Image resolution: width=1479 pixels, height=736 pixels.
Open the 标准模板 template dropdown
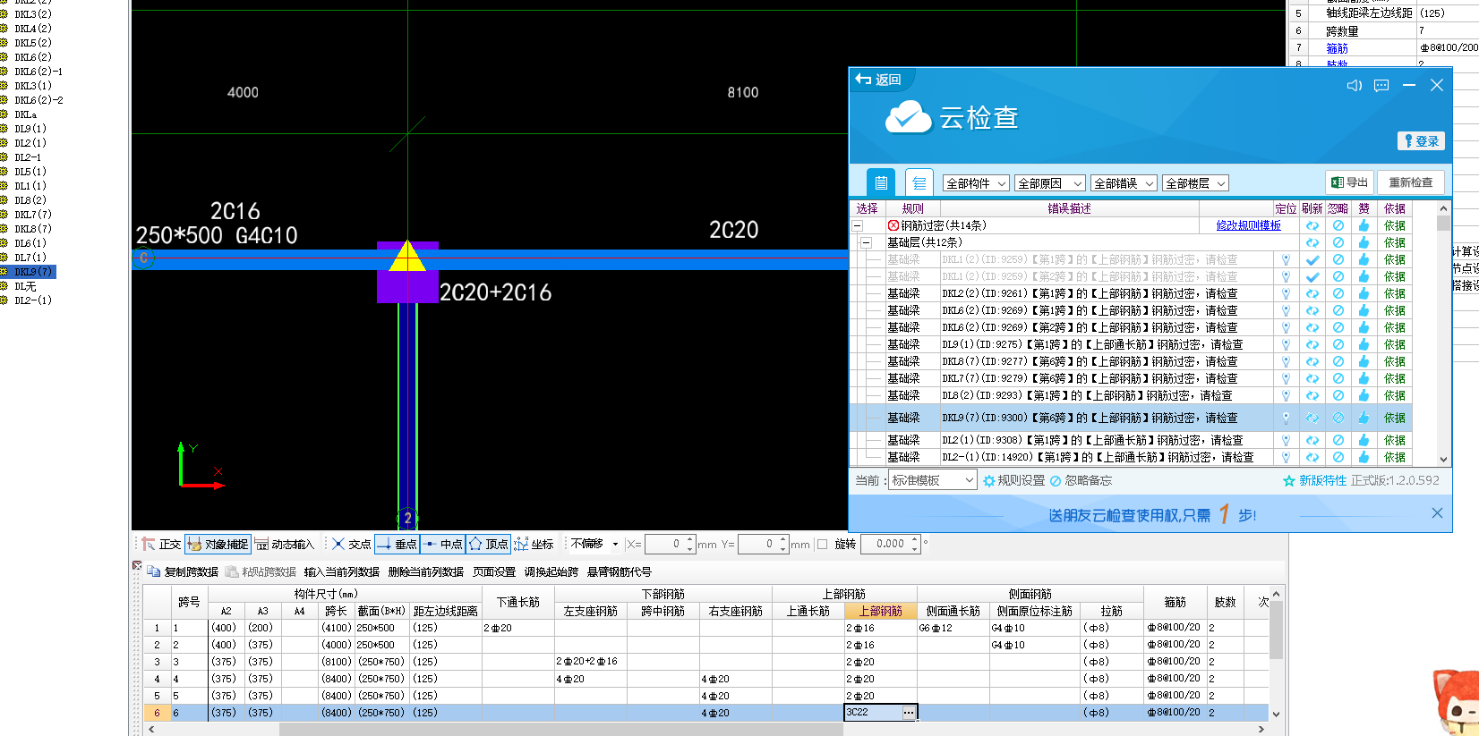pos(932,480)
